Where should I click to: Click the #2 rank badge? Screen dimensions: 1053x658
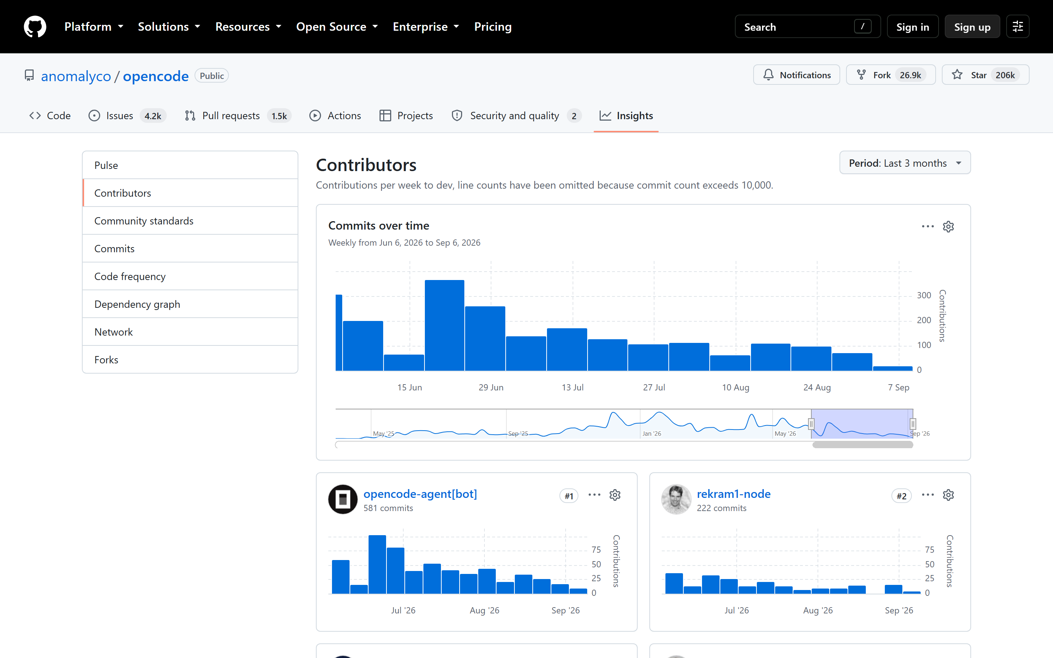click(902, 496)
